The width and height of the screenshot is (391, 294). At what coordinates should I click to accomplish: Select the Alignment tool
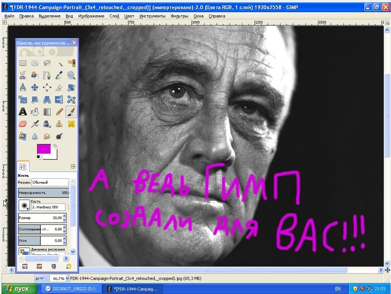coord(47,87)
